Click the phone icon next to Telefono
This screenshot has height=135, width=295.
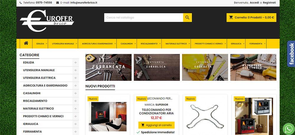pyautogui.click(x=21, y=3)
